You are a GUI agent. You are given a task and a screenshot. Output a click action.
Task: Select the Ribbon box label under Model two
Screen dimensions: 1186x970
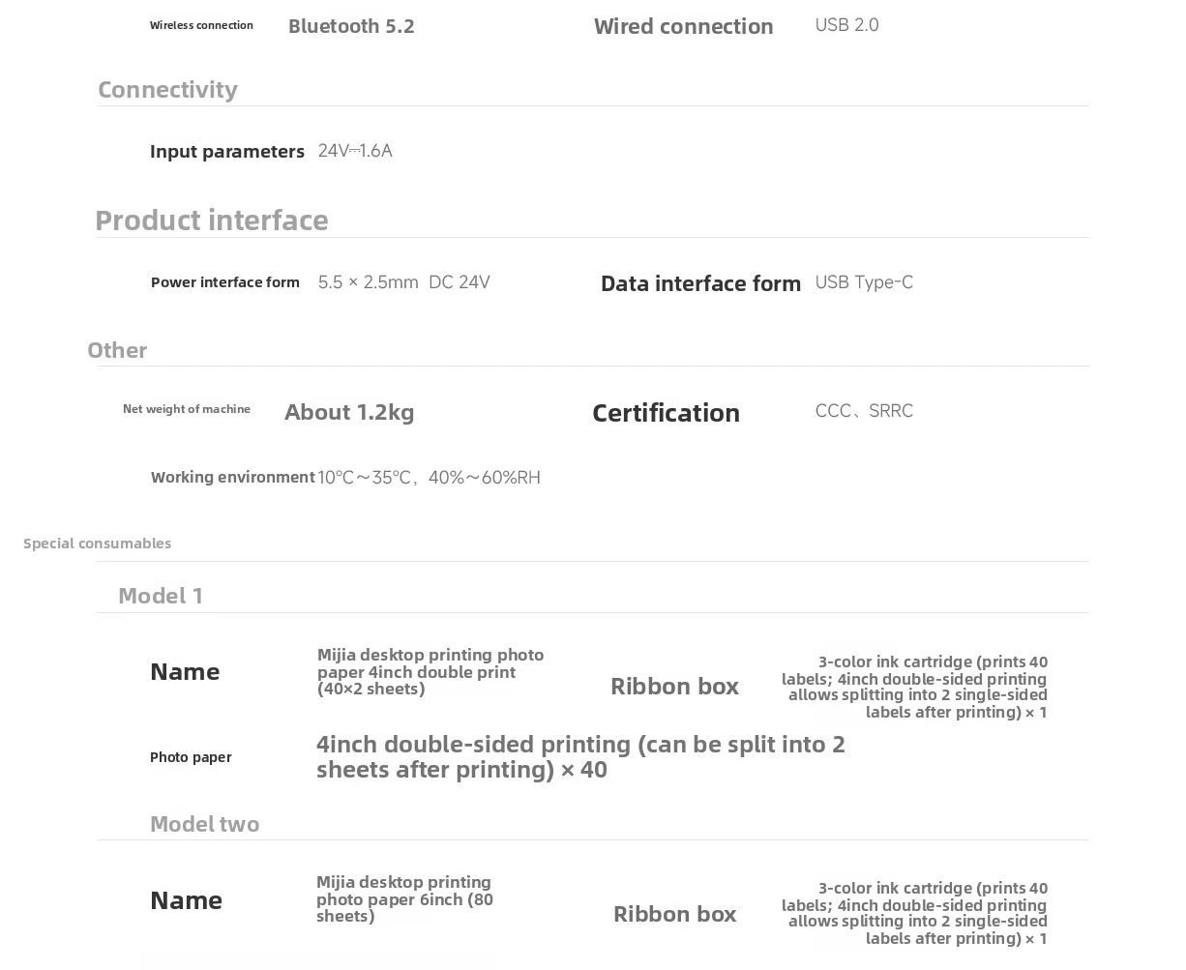click(674, 914)
